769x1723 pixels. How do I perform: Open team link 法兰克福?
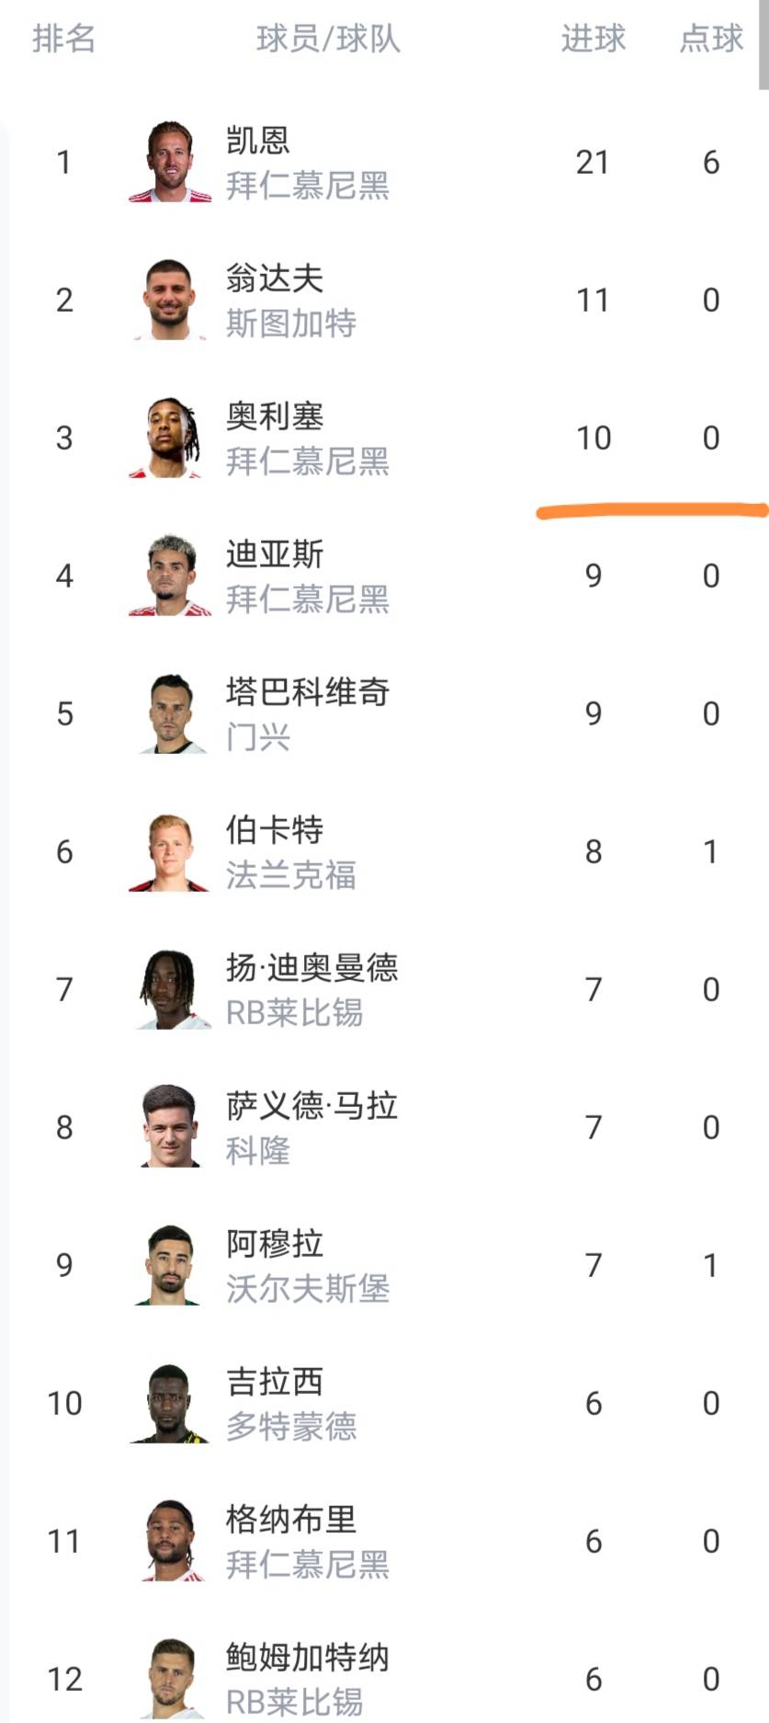pyautogui.click(x=291, y=875)
